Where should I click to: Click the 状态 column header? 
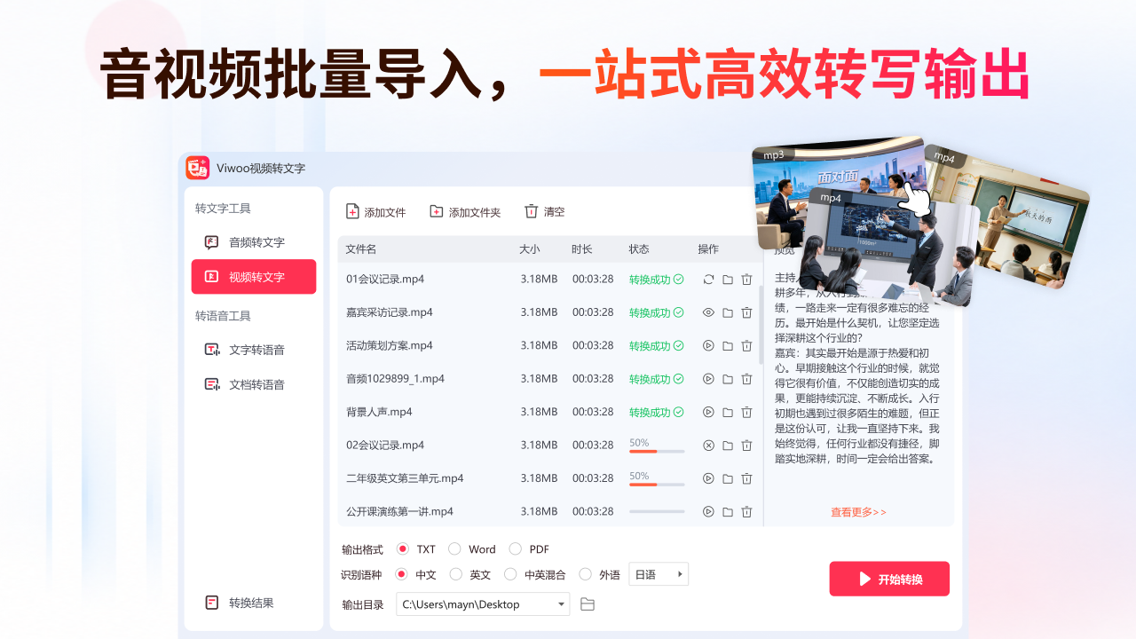pyautogui.click(x=639, y=249)
